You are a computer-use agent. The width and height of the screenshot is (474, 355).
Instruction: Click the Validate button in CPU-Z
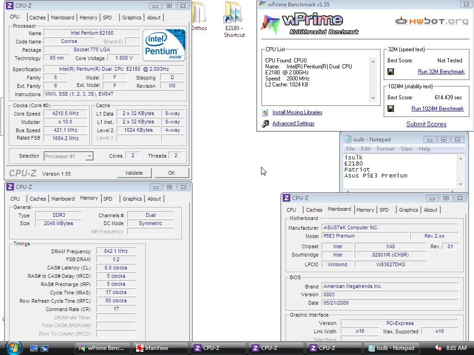coord(134,173)
